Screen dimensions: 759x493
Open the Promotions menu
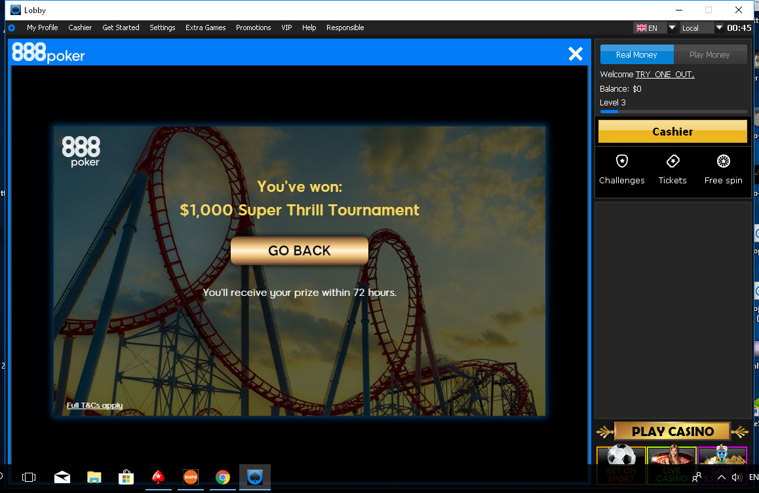[253, 27]
